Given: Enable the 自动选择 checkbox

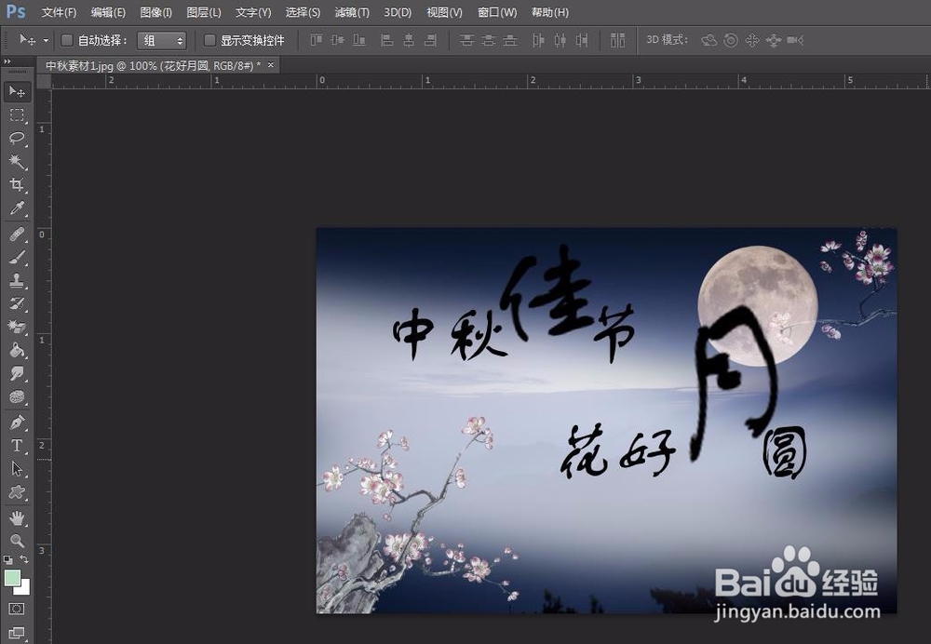Looking at the screenshot, I should coord(66,40).
